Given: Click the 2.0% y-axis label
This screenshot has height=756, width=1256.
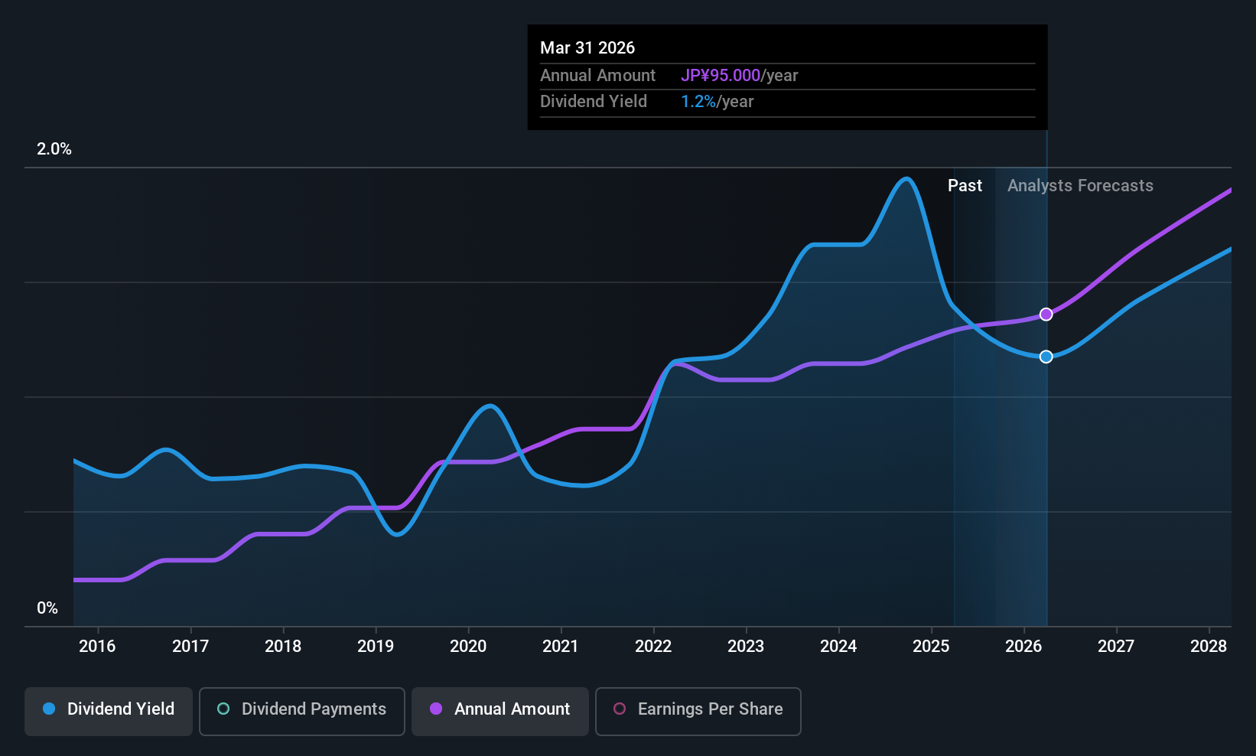Looking at the screenshot, I should pos(54,149).
